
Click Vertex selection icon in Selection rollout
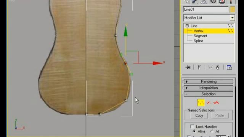click(x=201, y=103)
